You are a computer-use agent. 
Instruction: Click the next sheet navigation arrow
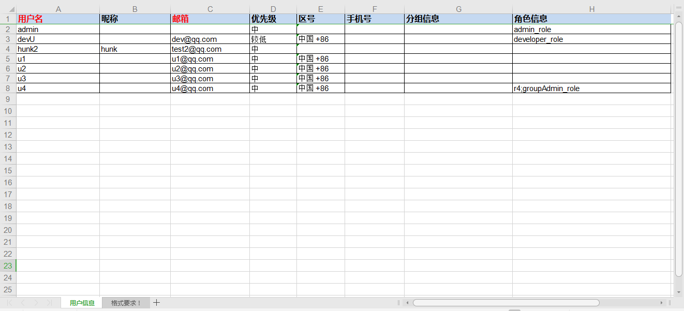pos(36,303)
